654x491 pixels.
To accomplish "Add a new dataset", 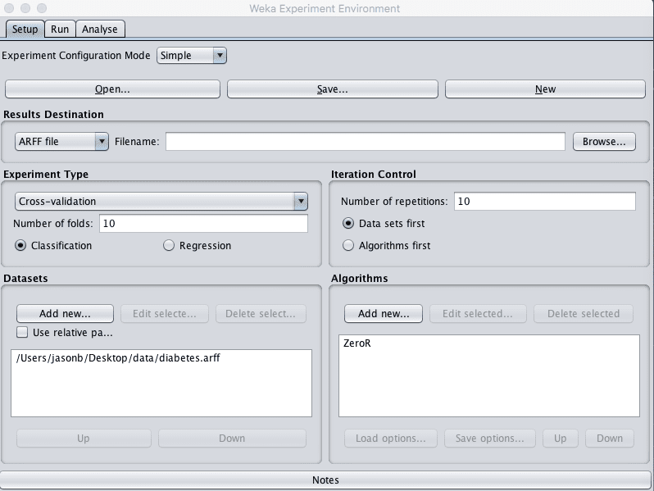I will tap(65, 314).
